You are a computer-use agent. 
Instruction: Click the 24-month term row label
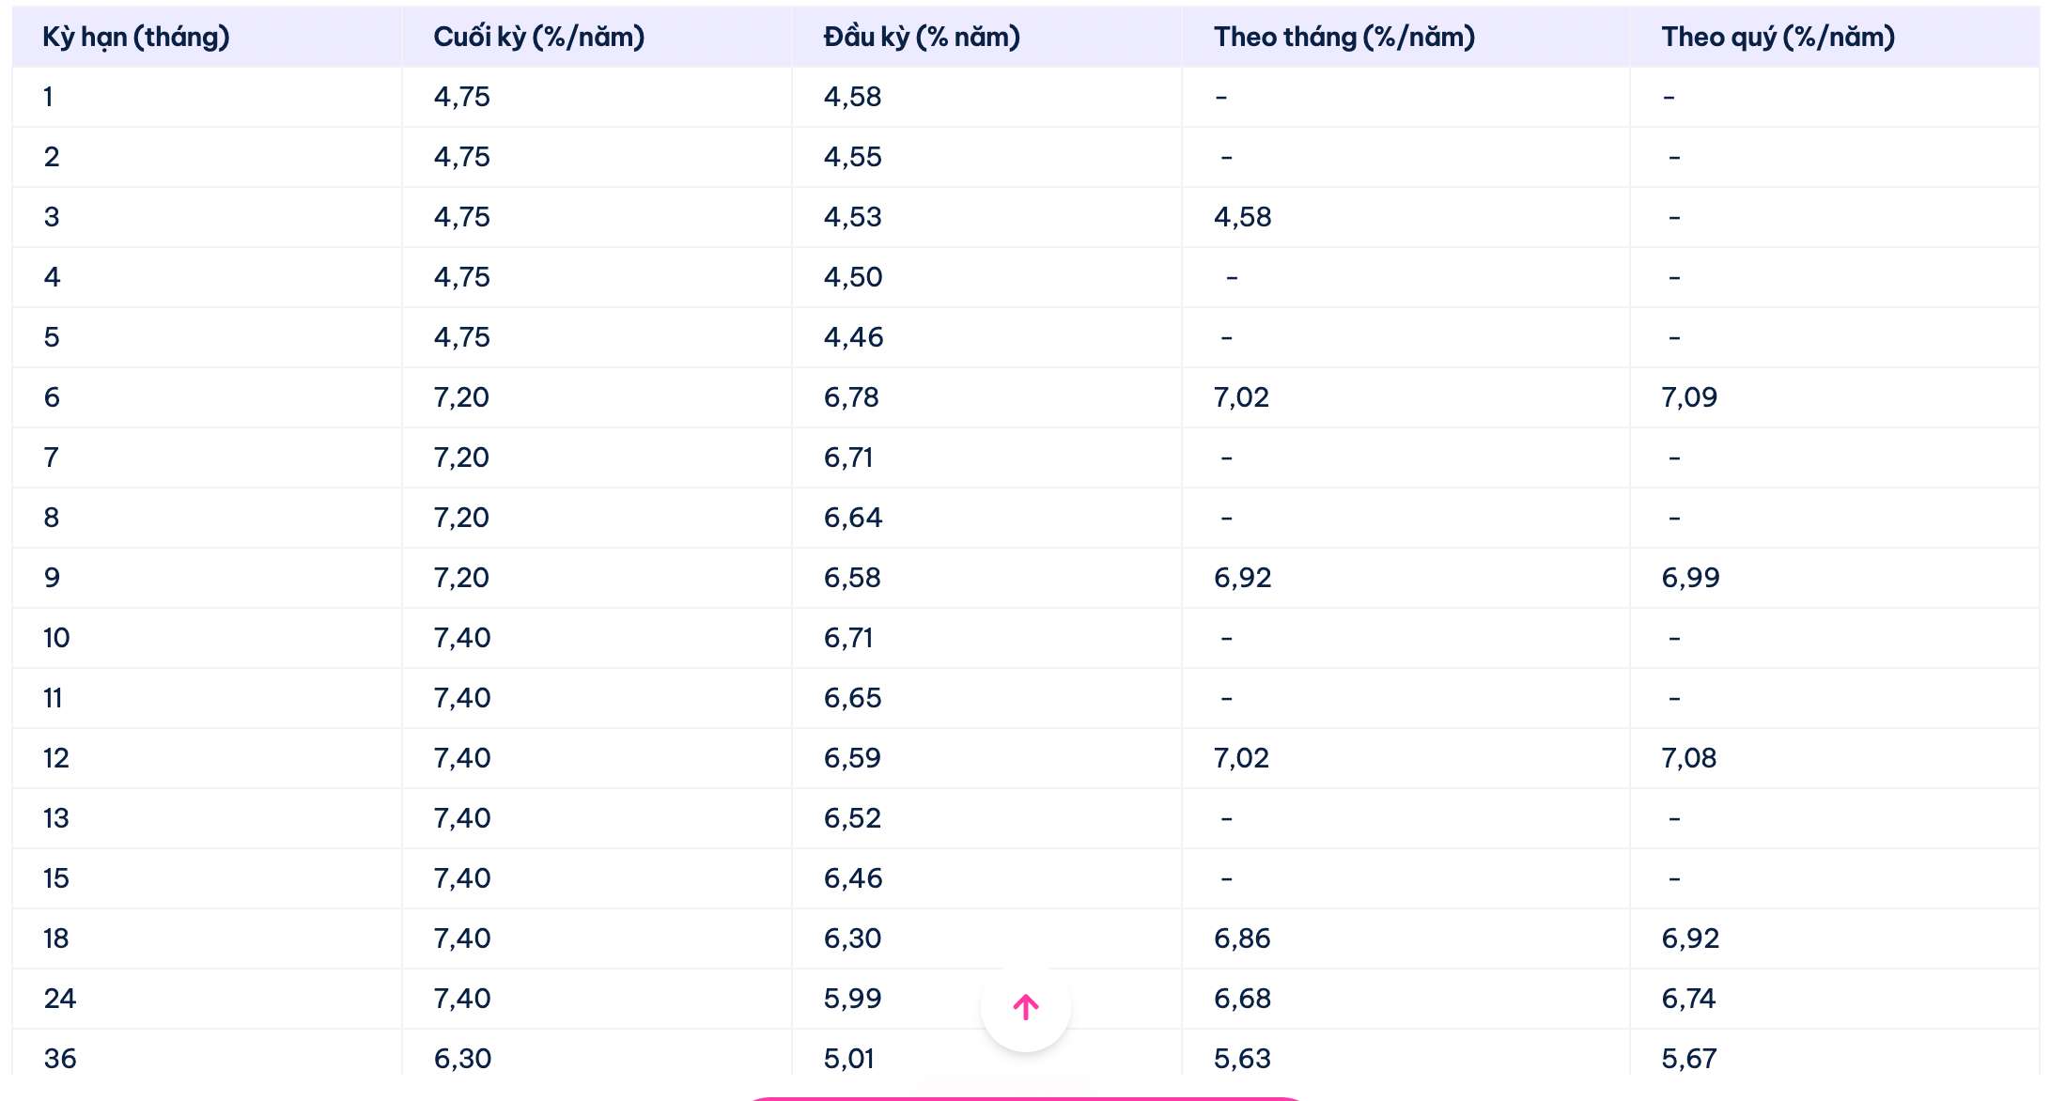60,999
